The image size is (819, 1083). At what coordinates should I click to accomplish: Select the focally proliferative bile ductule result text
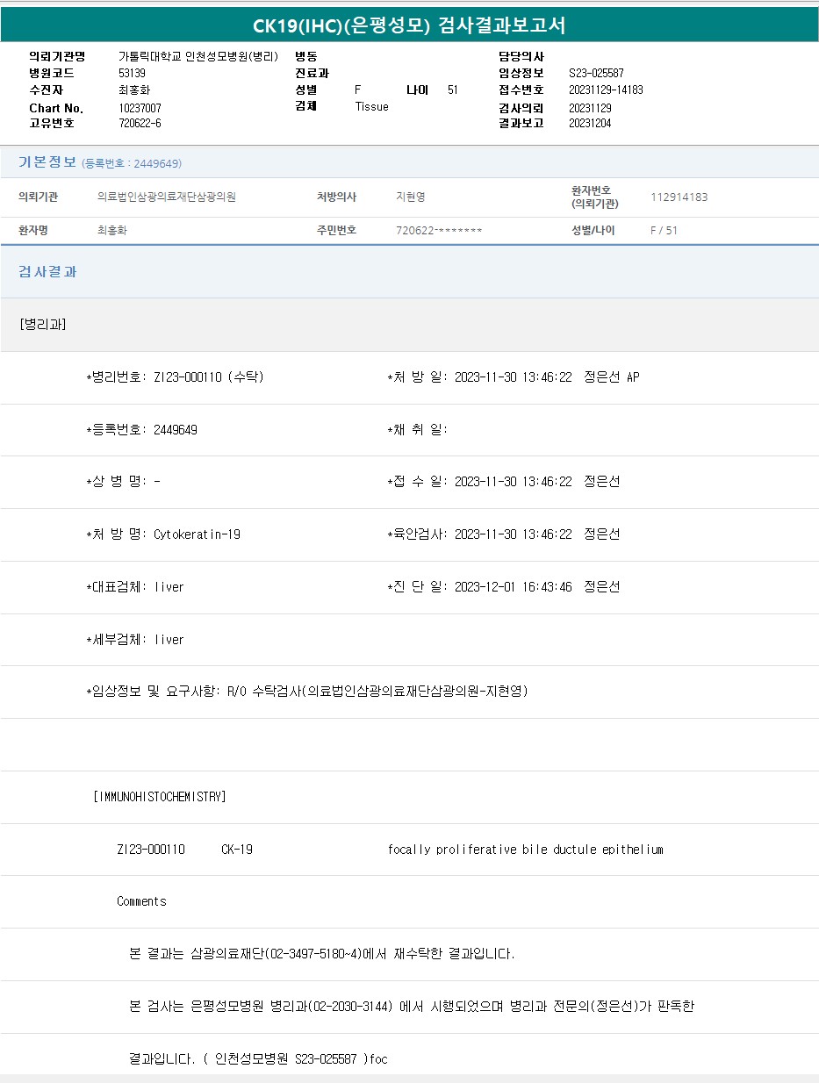click(x=525, y=850)
